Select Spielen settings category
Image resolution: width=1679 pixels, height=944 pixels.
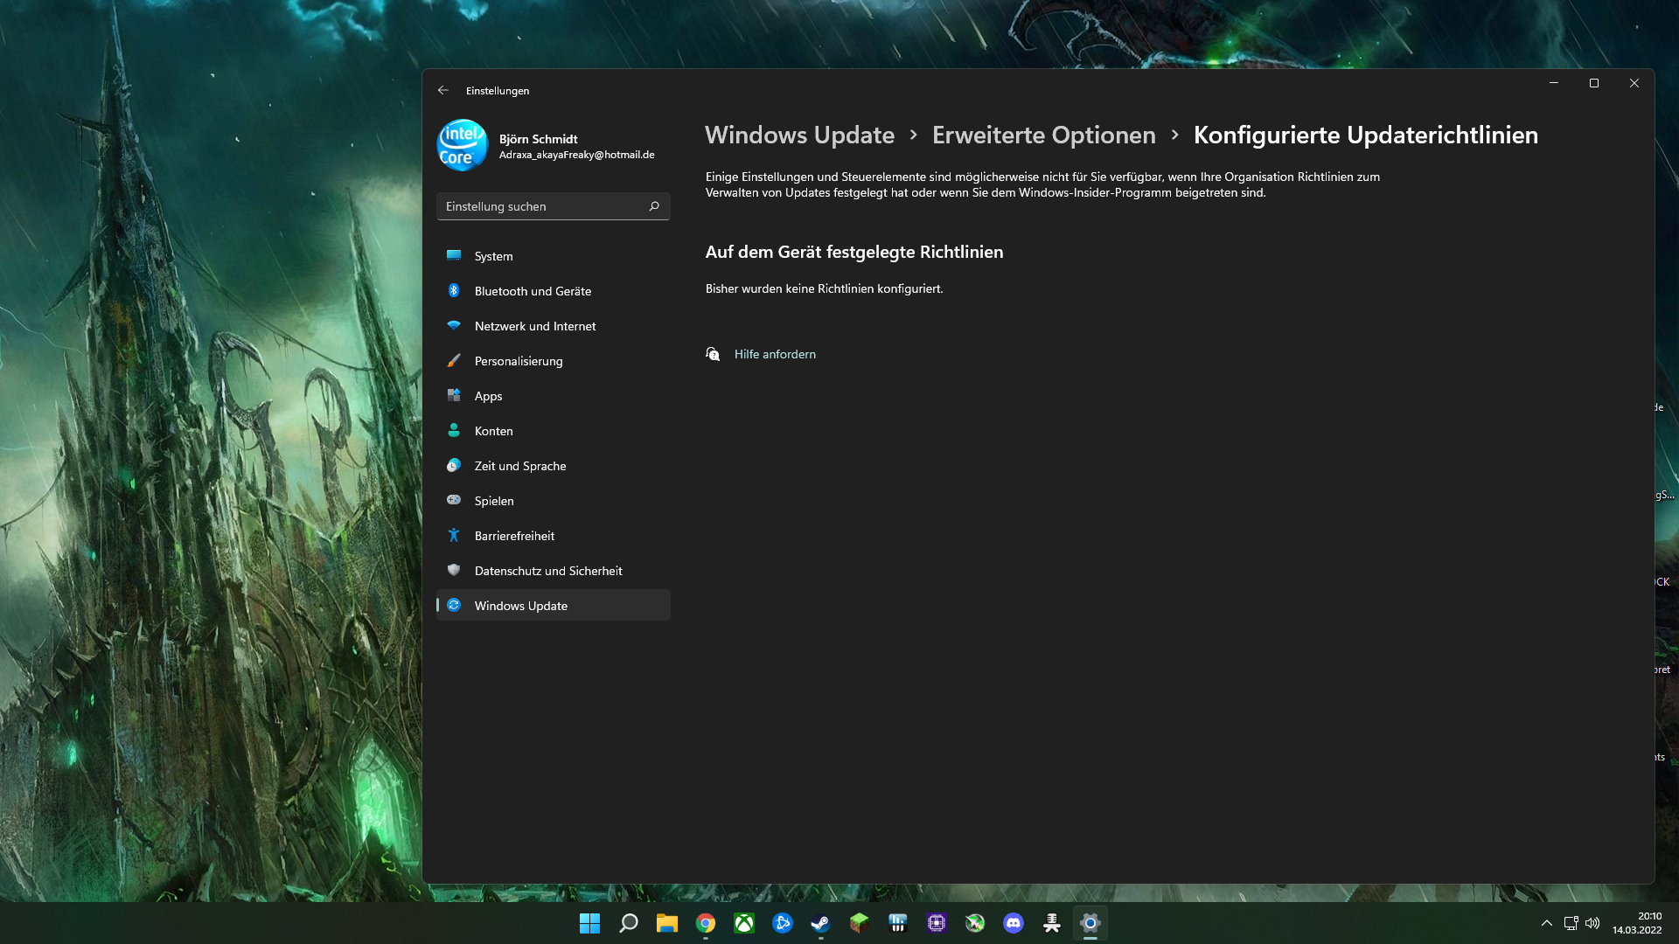(493, 501)
